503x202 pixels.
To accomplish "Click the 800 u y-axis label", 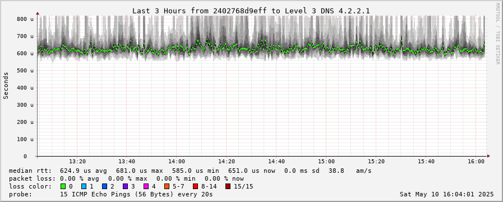I will coord(25,19).
